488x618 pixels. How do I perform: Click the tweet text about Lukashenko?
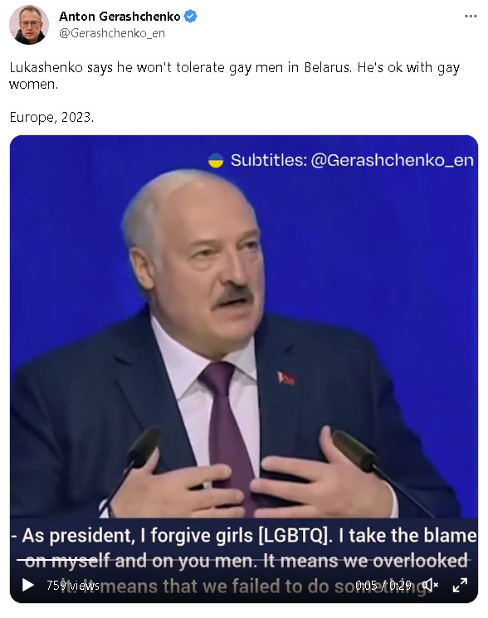tap(235, 75)
